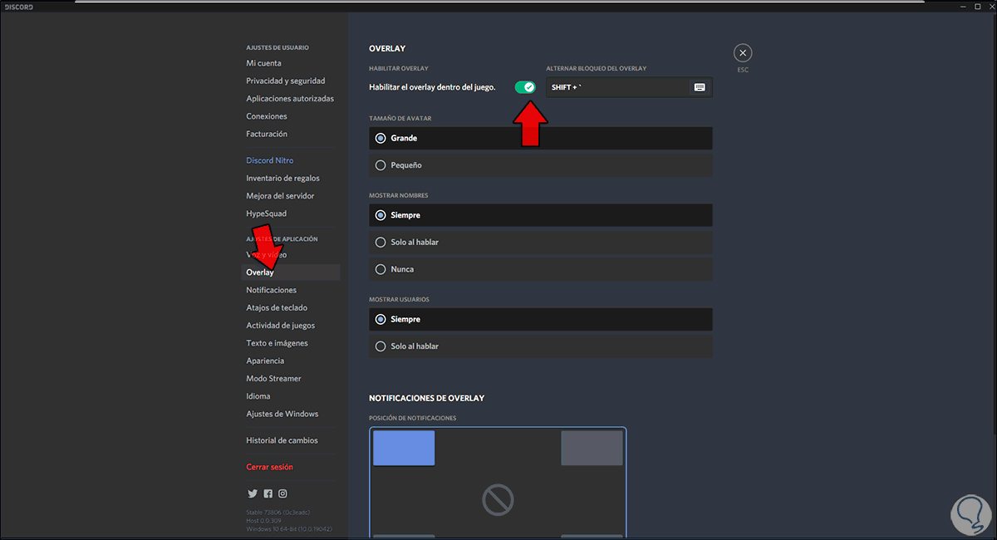Select Siempre under Mostrar nombres
Screen dimensions: 997x540
point(541,215)
